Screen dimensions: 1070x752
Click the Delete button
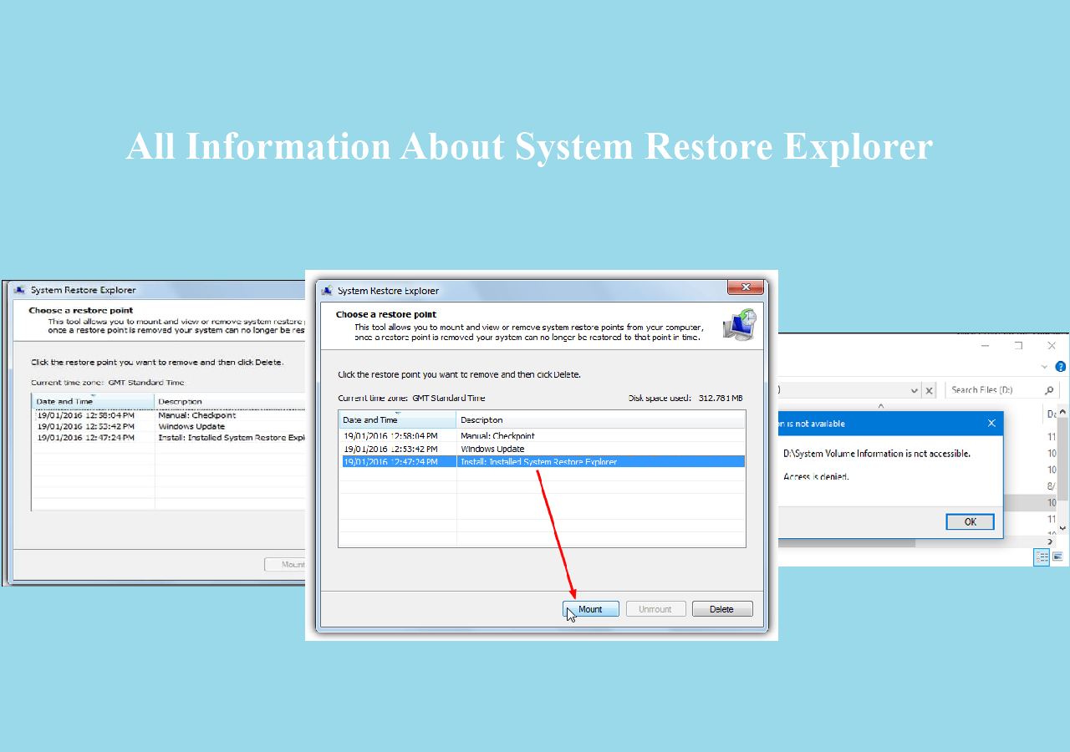tap(722, 609)
